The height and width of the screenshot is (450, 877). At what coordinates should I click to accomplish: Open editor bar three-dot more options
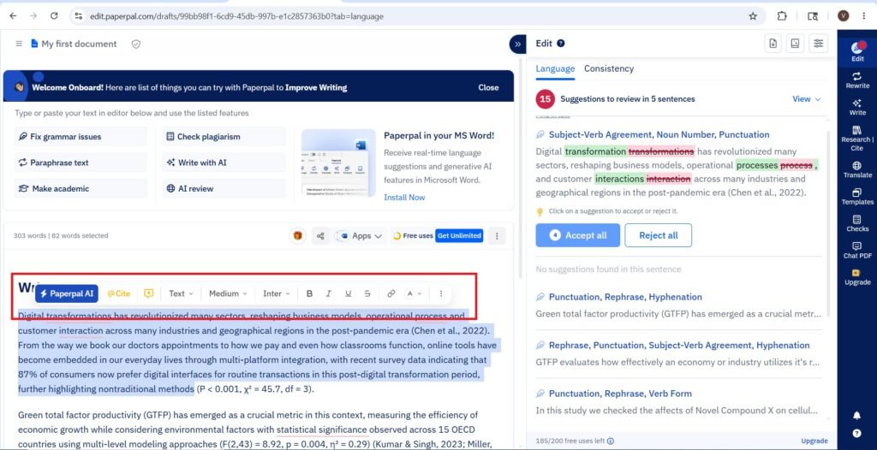point(497,236)
